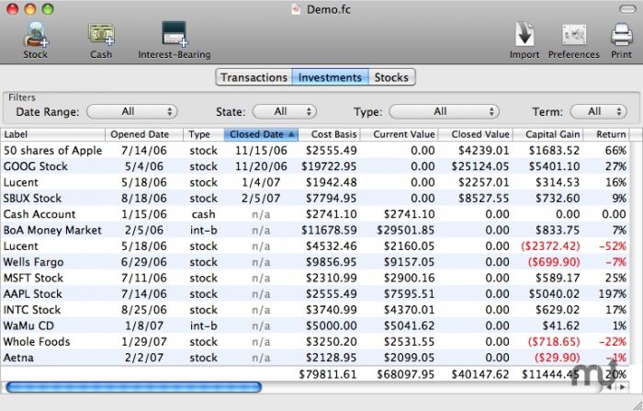
Task: Select the 'Cash Account' row
Action: click(315, 214)
